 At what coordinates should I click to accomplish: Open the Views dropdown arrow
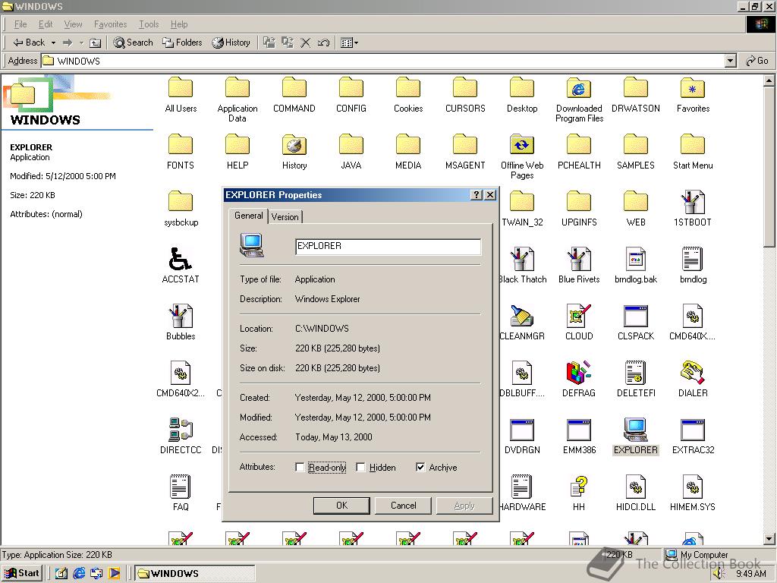point(357,43)
